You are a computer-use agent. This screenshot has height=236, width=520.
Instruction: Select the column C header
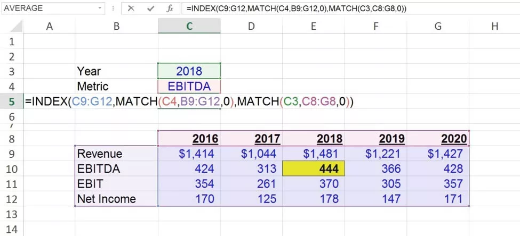189,26
